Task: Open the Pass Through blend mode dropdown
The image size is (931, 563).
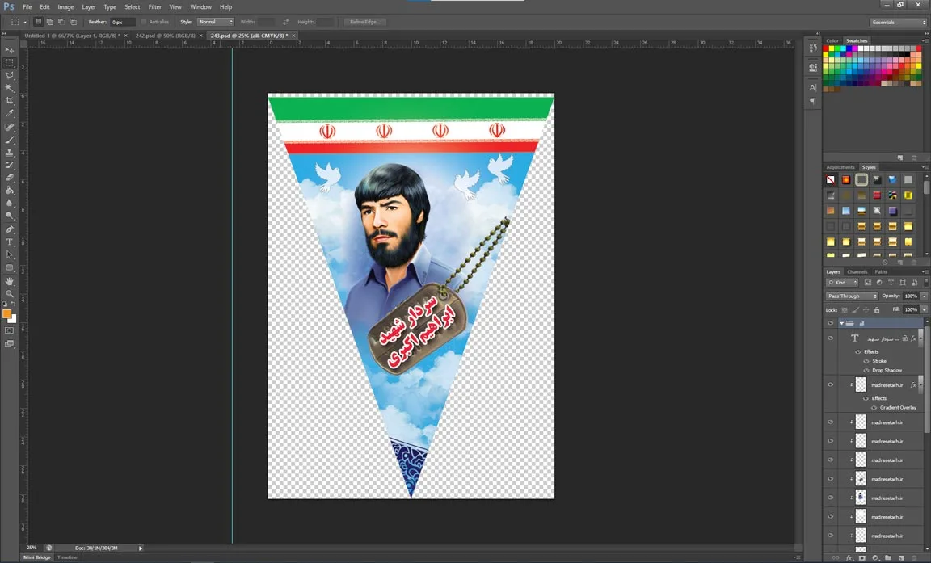Action: [x=852, y=296]
